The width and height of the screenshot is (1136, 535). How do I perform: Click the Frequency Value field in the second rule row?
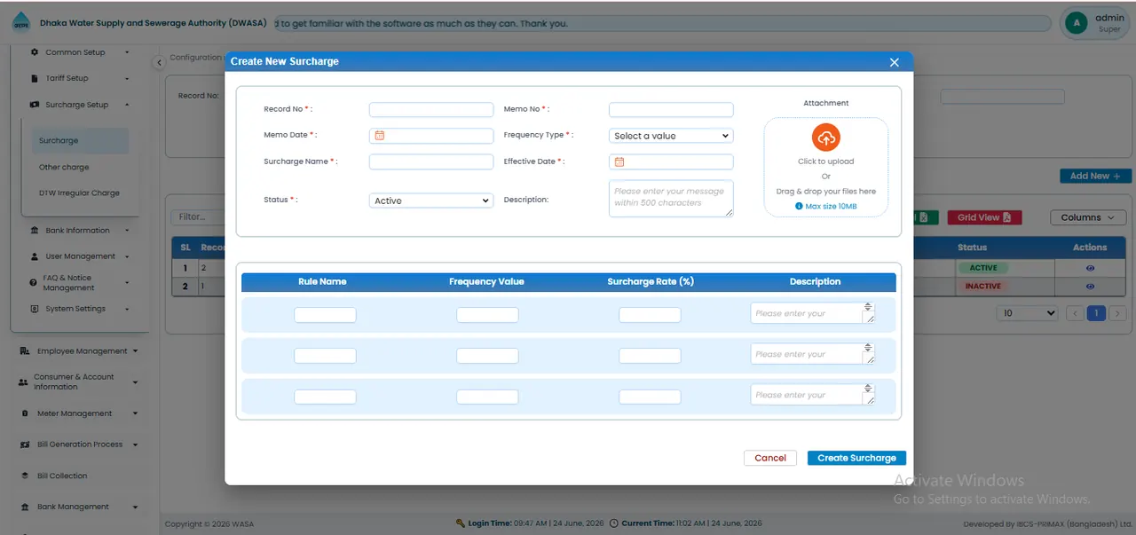click(487, 356)
